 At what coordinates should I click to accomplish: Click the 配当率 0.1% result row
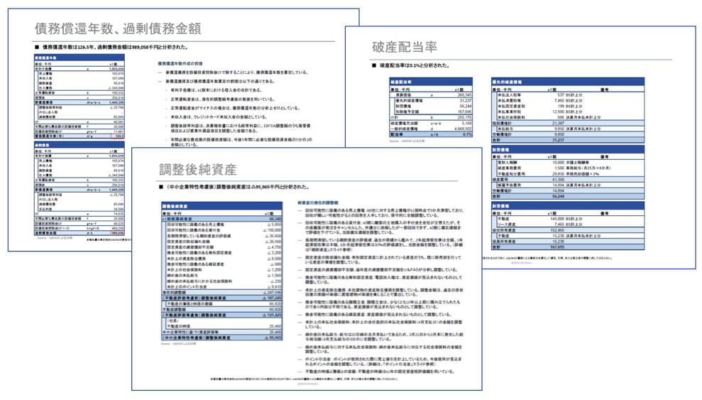point(430,134)
